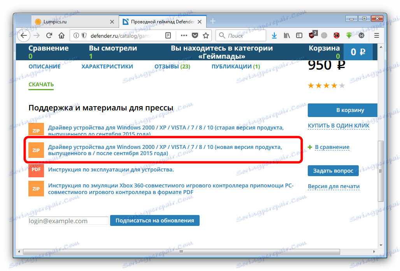This screenshot has width=400, height=271.
Task: Click the red crossed-out extension icon
Action: pyautogui.click(x=337, y=35)
